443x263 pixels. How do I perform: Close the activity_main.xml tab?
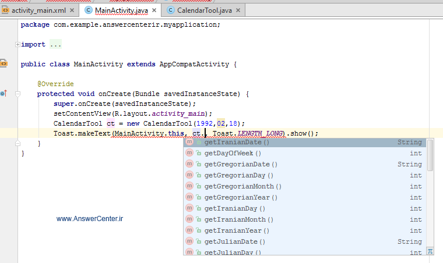tap(72, 10)
